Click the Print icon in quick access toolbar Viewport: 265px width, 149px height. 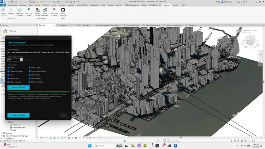pos(30,2)
